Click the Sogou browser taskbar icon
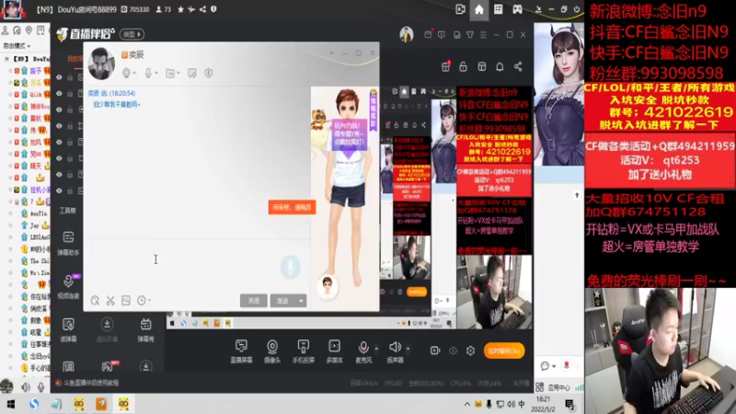This screenshot has width=736, height=414. (x=34, y=404)
